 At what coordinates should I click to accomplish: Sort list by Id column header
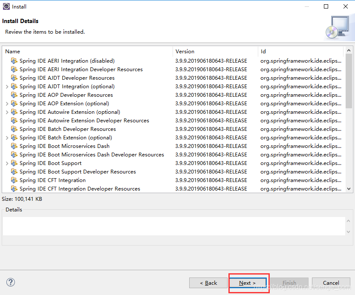click(x=301, y=52)
